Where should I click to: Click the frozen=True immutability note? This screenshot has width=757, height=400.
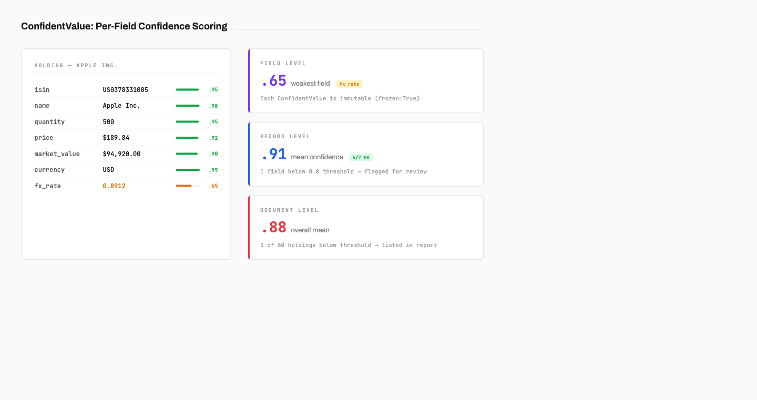click(340, 98)
